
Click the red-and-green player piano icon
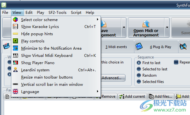pyautogui.click(x=15, y=63)
